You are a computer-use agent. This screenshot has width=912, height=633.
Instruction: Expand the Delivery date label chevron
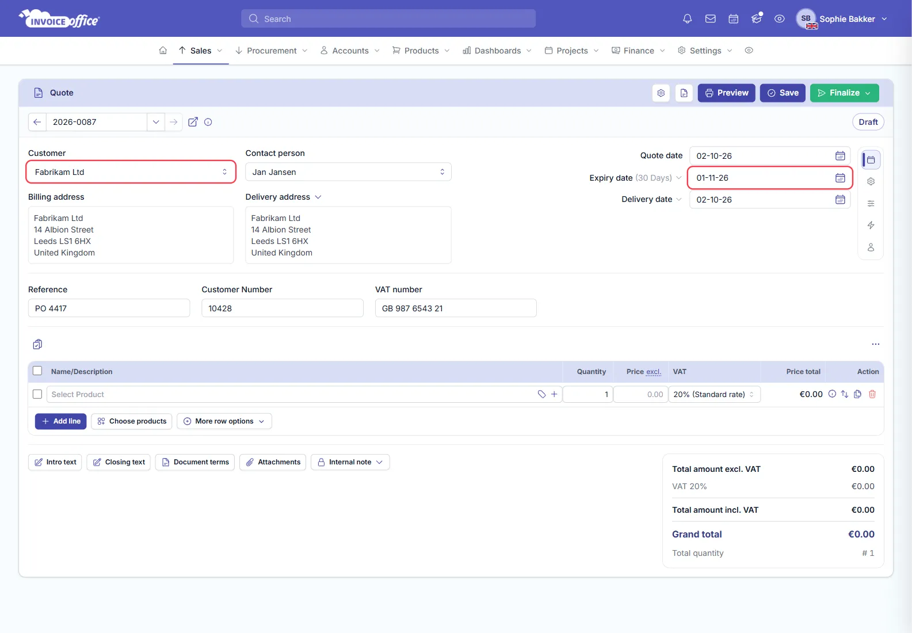[x=678, y=200]
